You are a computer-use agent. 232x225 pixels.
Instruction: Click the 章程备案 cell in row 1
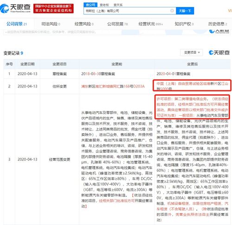tap(59, 74)
